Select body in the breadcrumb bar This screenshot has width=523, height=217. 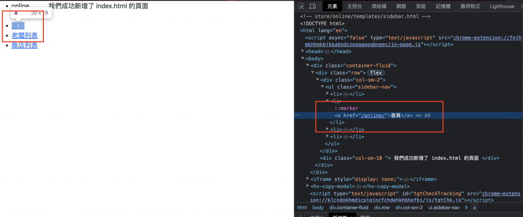(x=318, y=208)
